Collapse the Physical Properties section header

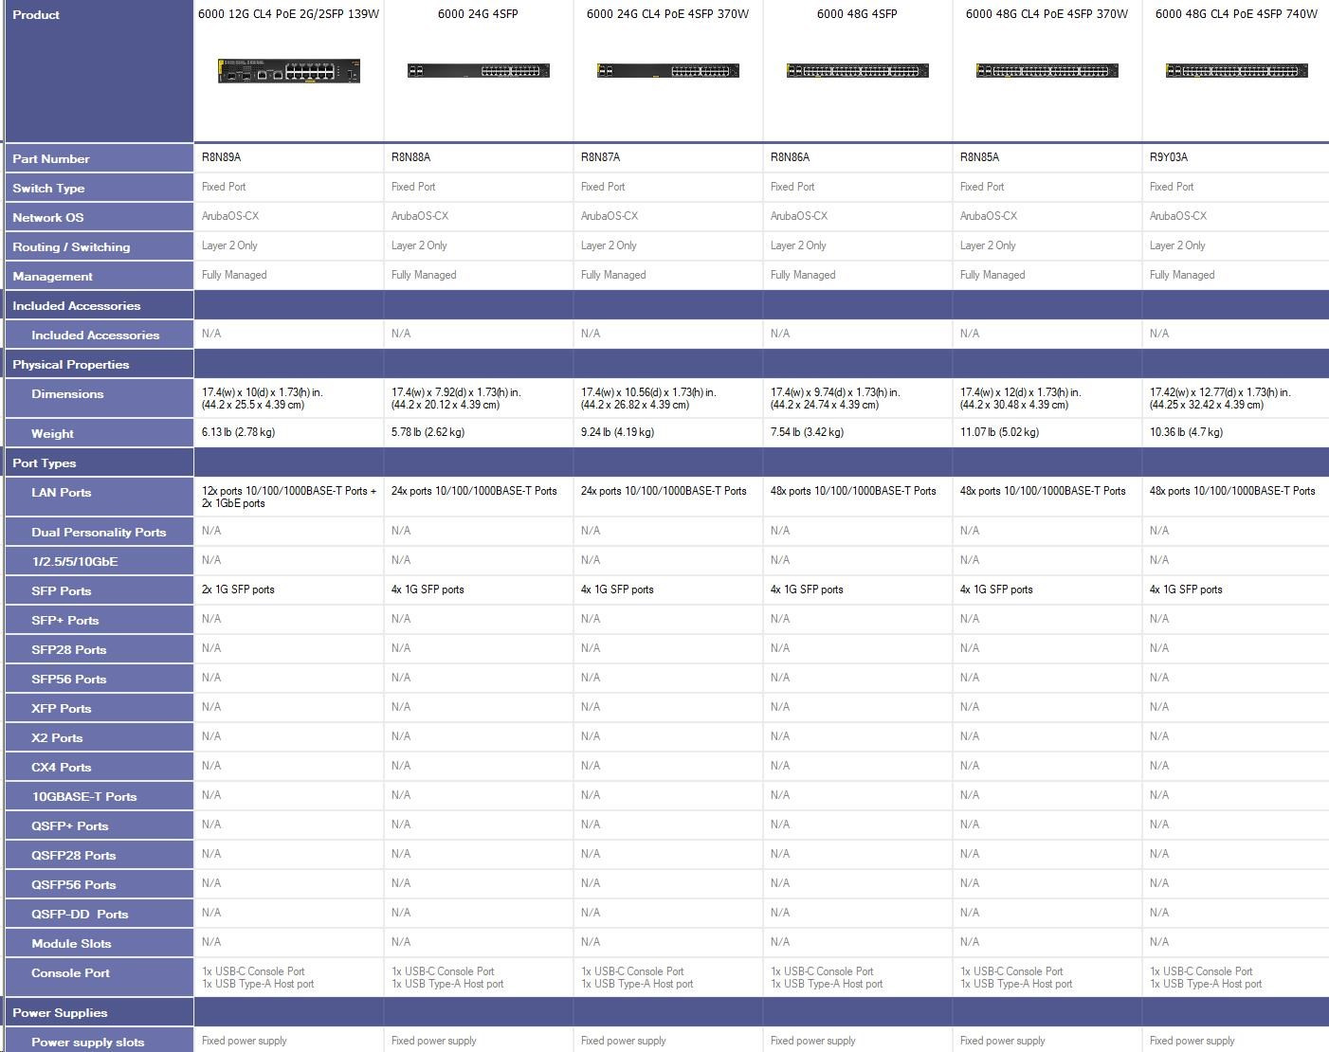[71, 365]
